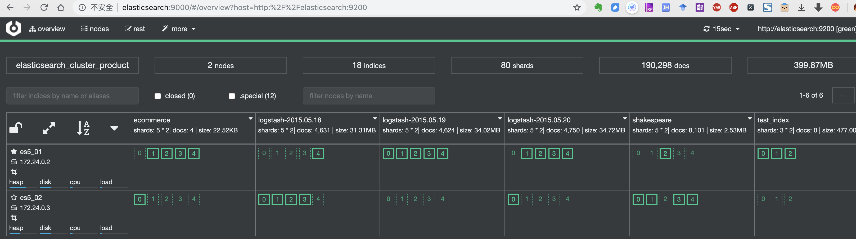Click the ABP Adblock Plus extension icon
This screenshot has height=239, width=856.
pyautogui.click(x=733, y=7)
